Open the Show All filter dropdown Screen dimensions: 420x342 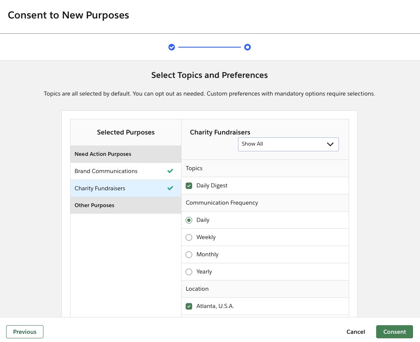(288, 144)
